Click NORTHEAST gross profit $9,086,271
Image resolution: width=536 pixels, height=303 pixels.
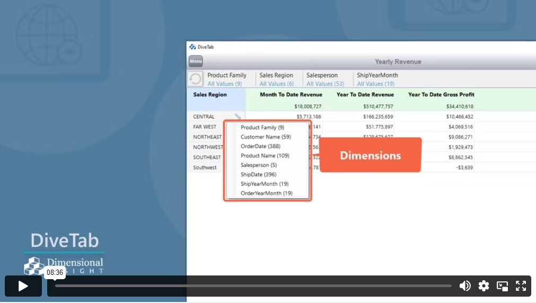[461, 137]
